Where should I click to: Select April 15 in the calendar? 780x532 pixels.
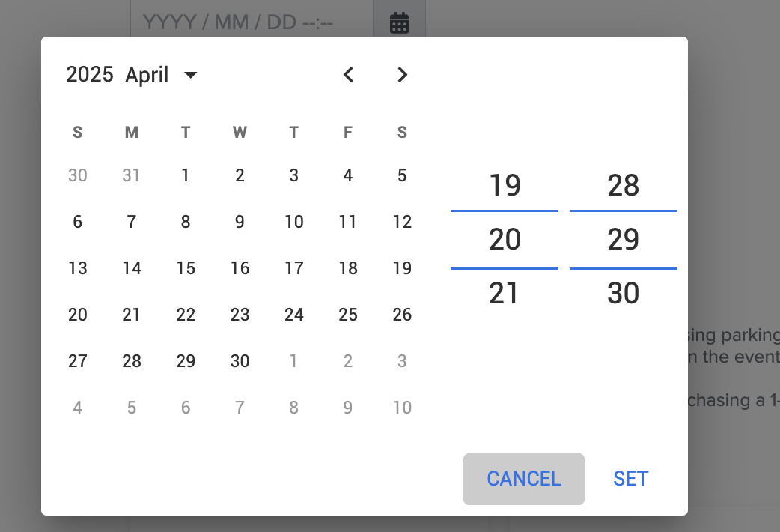[186, 268]
